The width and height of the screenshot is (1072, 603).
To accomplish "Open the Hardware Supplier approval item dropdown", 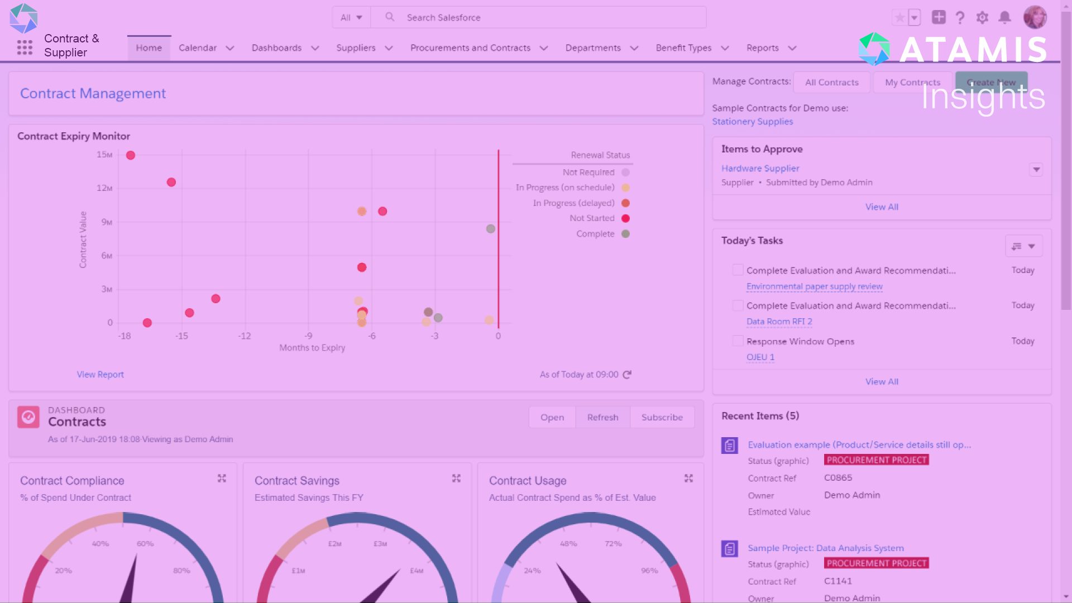I will [x=1036, y=170].
